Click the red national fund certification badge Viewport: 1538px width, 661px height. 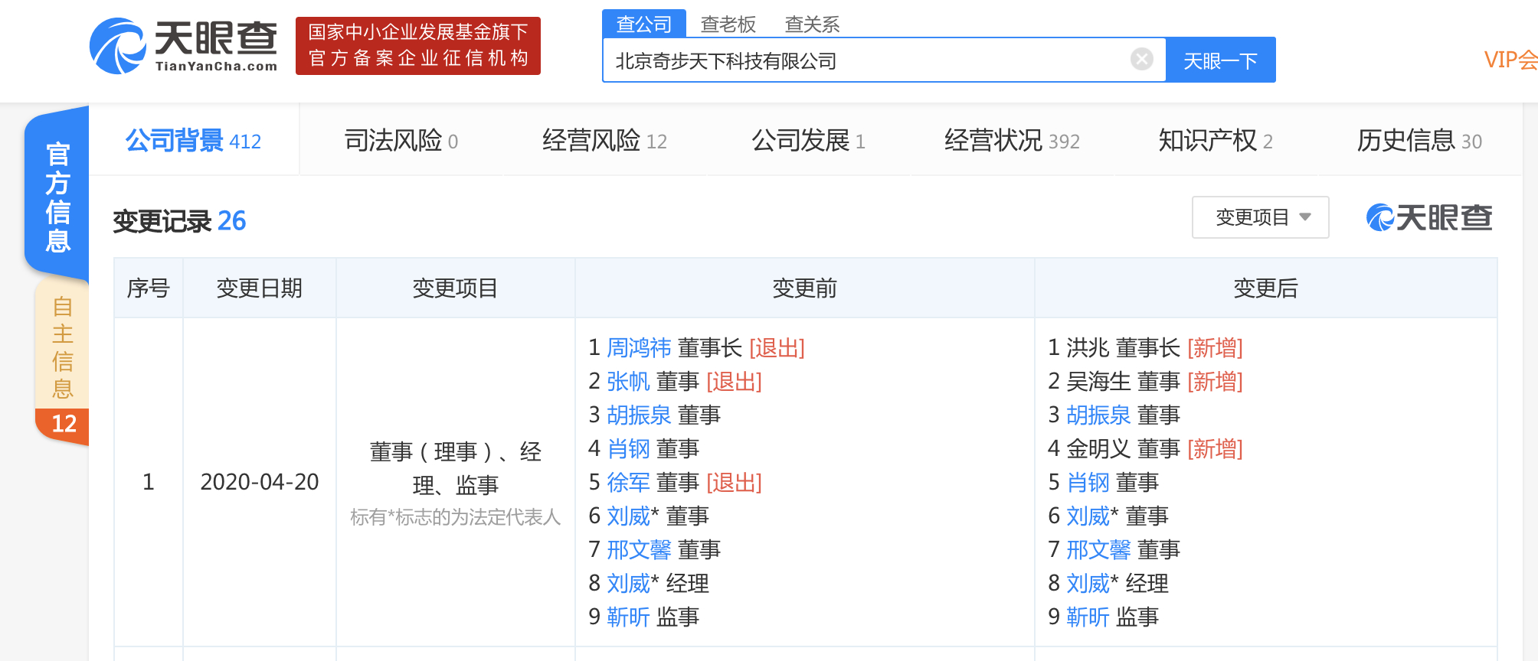pyautogui.click(x=418, y=46)
